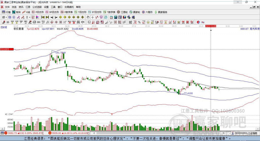Viewport: 260px width, 141px height.
Task: Select the gold coin 金 circle tool
Action: click(148, 22)
